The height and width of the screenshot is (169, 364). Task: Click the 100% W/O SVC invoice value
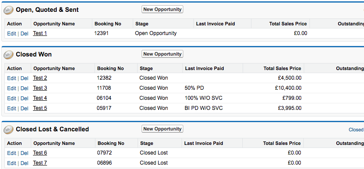[204, 98]
